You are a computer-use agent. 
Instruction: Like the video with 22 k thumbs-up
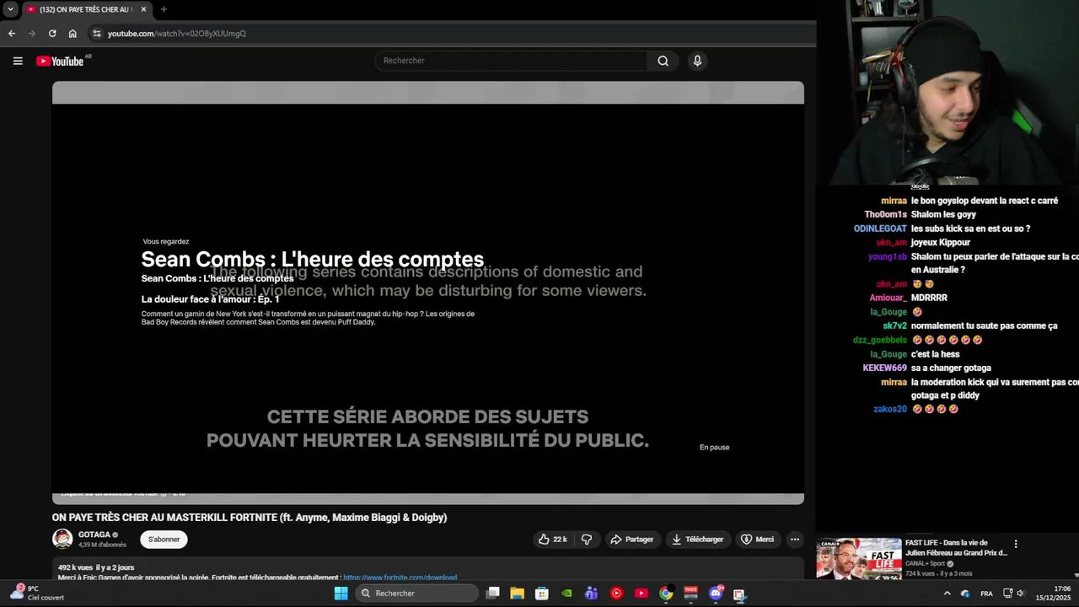point(552,540)
